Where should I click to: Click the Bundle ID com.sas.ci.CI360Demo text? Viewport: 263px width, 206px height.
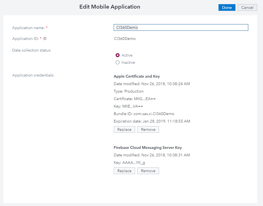[144, 114]
